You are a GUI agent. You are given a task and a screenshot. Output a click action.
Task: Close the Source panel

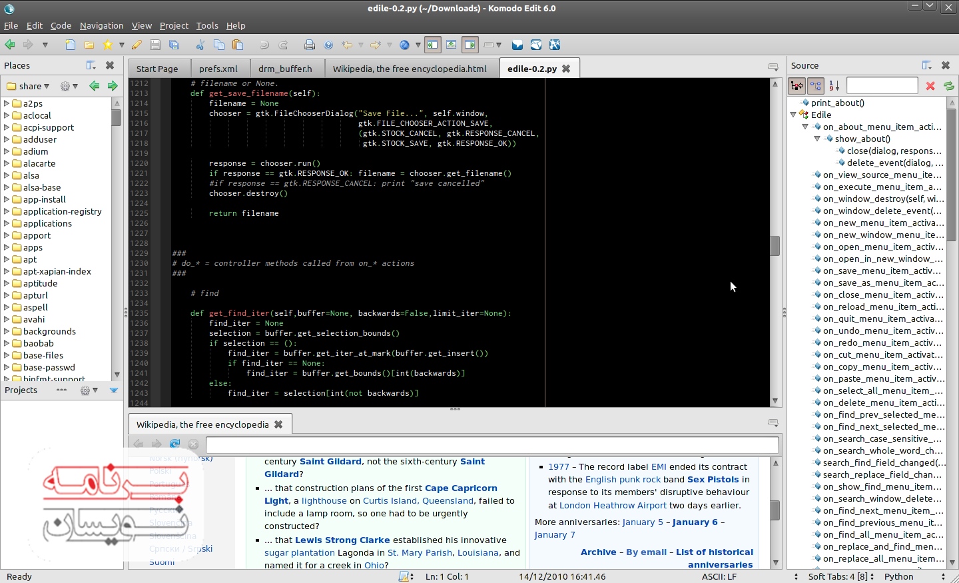click(946, 65)
